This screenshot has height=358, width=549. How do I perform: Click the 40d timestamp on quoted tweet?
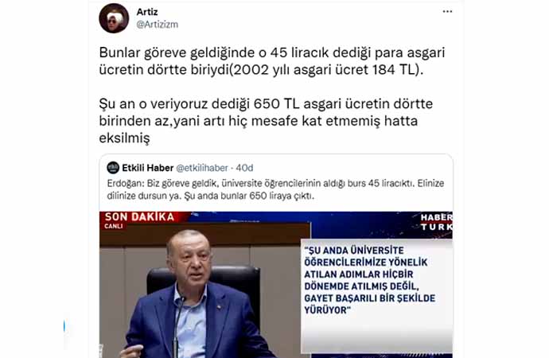click(x=244, y=168)
